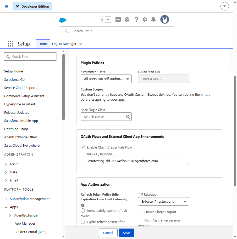237x239 pixels.
Task: Select Expire refresh token after option
Action: tap(83, 222)
